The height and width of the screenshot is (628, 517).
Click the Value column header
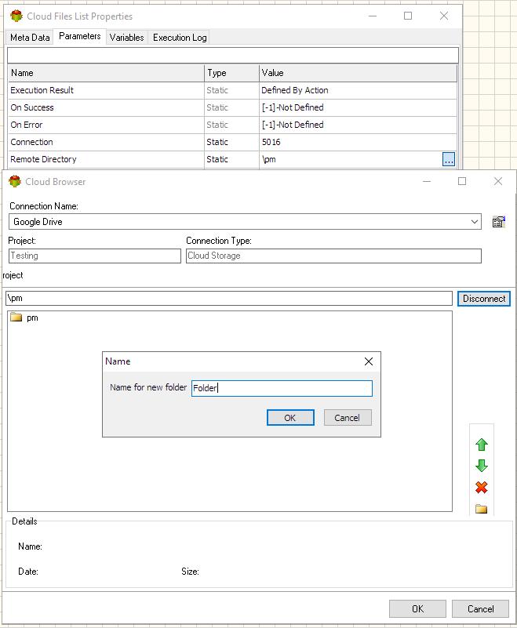[358, 73]
